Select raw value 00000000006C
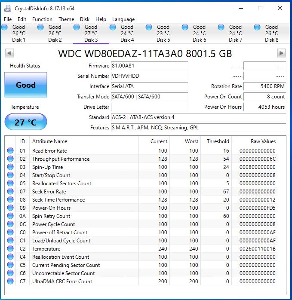 [257, 159]
